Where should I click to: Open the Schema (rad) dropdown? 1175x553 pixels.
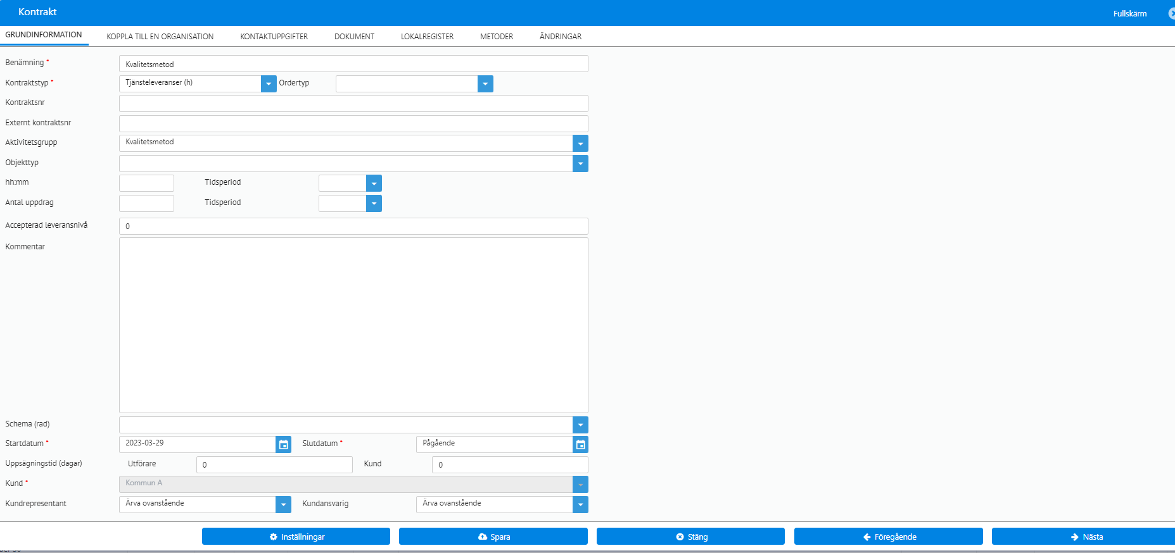coord(580,425)
